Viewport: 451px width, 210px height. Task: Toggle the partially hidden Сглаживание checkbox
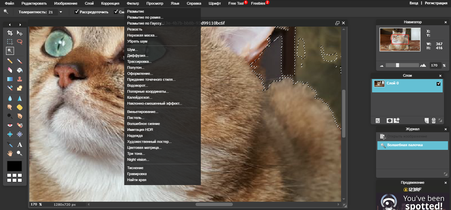[116, 12]
